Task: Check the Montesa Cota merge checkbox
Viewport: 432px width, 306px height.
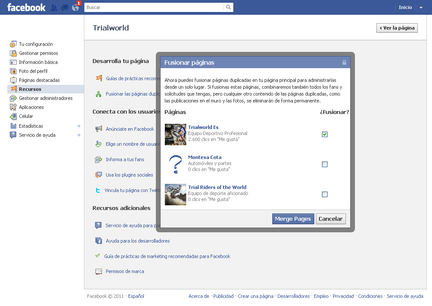Action: point(325,164)
